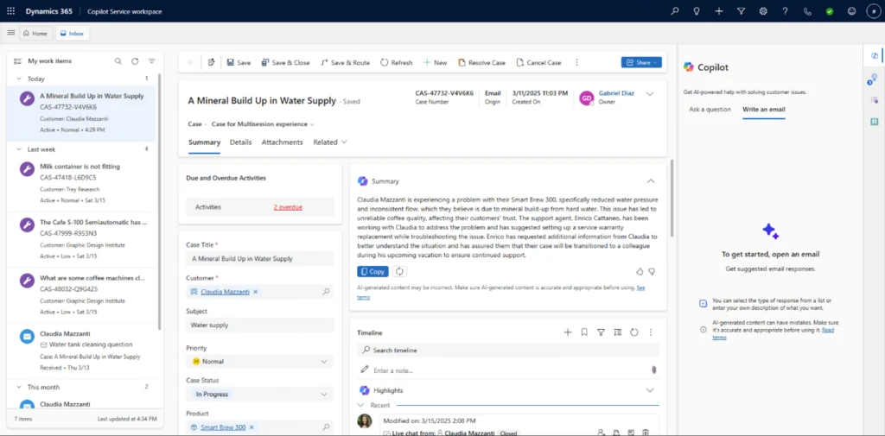The image size is (885, 436).
Task: Expand the Case Status In Progress dropdown
Action: tap(259, 394)
